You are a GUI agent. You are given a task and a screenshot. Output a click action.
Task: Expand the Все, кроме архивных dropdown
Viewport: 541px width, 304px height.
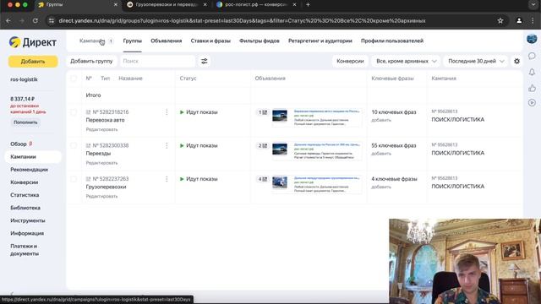click(406, 61)
